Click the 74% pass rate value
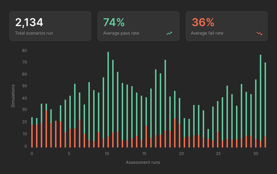Image resolution: width=277 pixels, height=174 pixels. click(114, 23)
